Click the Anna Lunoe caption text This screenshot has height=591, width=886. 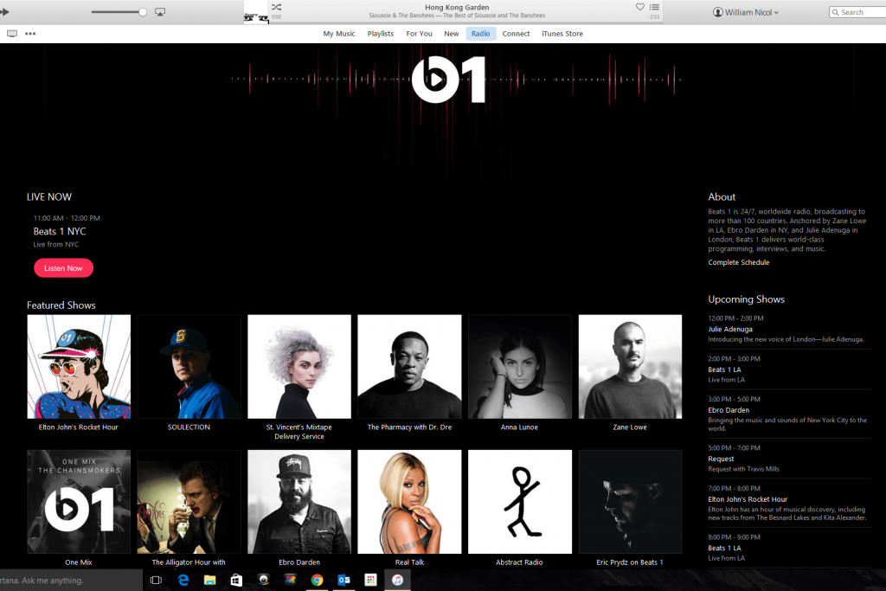[519, 427]
